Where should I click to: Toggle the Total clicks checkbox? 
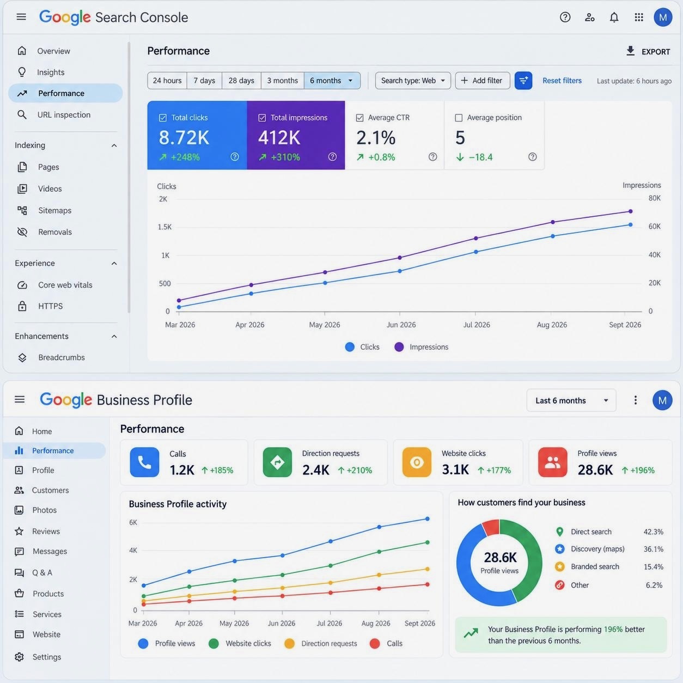tap(162, 118)
